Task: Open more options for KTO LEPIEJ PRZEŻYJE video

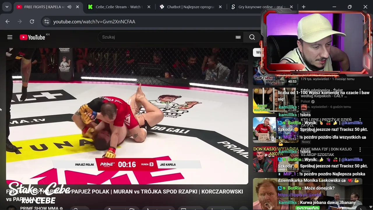Action: coord(360,120)
